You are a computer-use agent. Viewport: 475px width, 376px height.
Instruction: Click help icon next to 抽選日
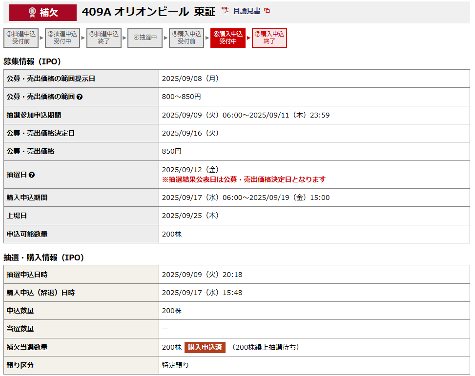pos(32,175)
